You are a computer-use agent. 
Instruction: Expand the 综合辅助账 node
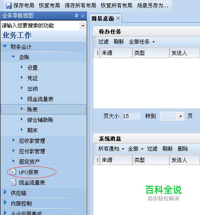pos(22,119)
